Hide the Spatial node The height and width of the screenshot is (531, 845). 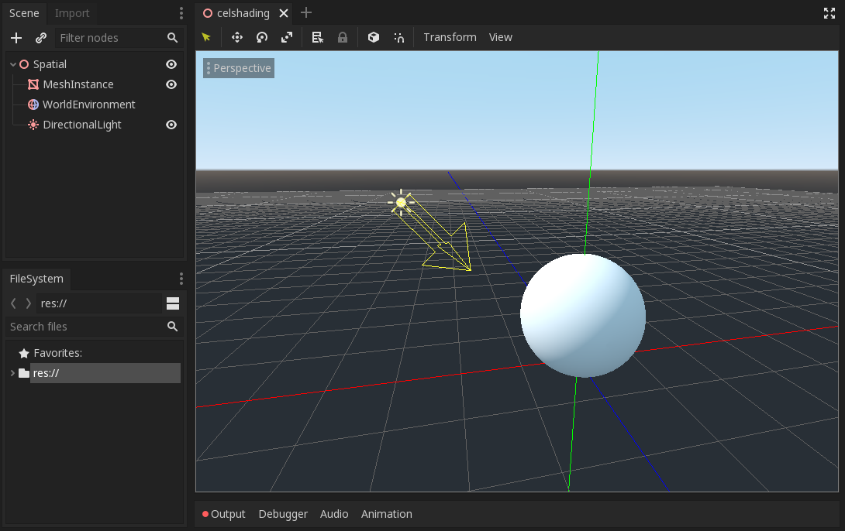point(171,63)
